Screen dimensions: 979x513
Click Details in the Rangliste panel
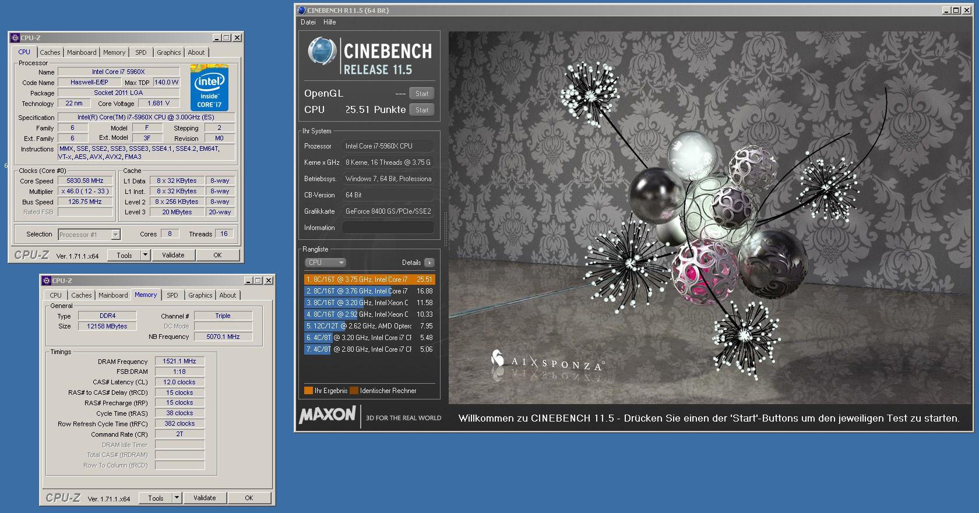(x=411, y=263)
